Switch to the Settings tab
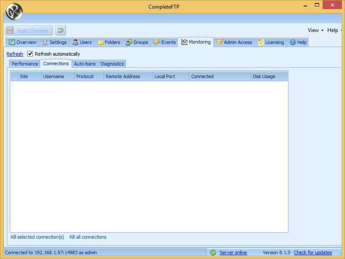This screenshot has height=259, width=345. 54,42
